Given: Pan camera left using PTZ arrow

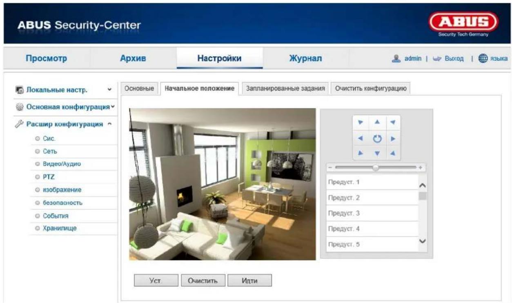Looking at the screenshot, I should click(x=360, y=138).
